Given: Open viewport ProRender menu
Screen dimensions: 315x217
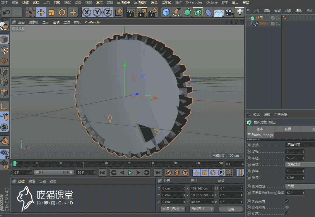Looking at the screenshot, I should [93, 22].
